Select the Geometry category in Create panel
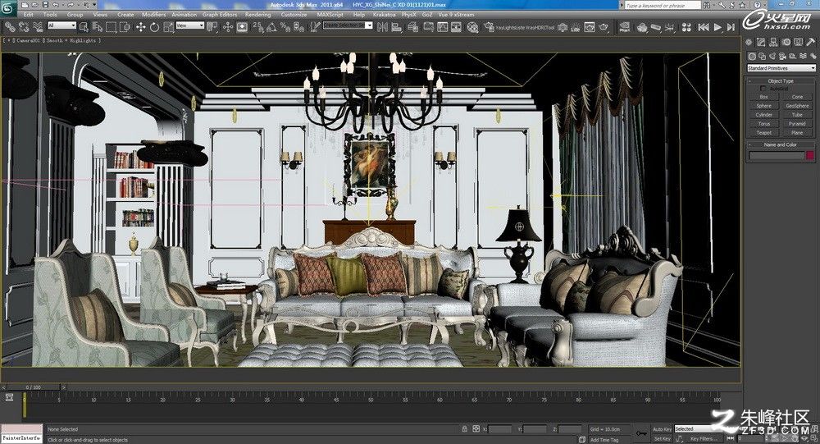Image resolution: width=820 pixels, height=444 pixels. coord(752,56)
